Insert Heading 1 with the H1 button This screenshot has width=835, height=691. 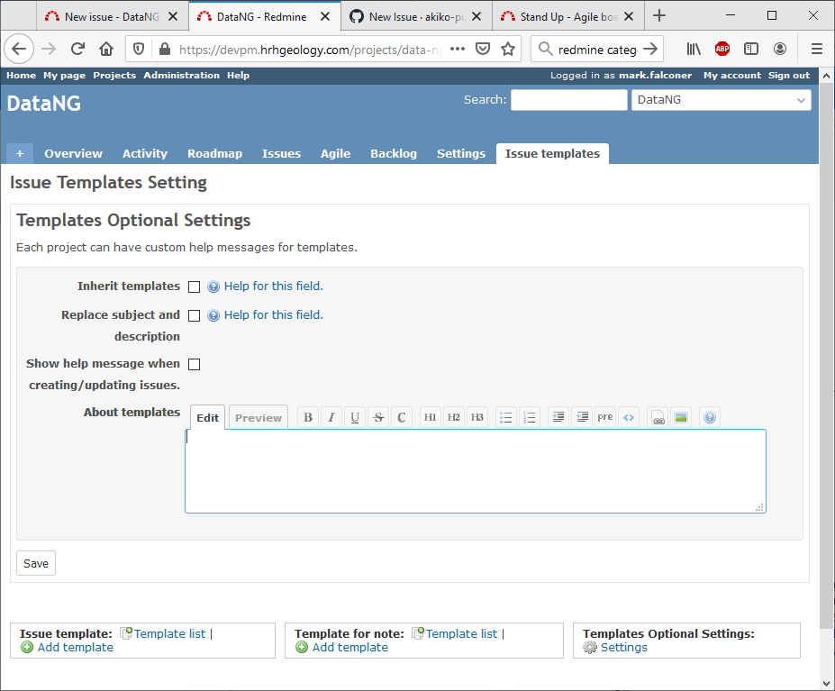pos(431,417)
